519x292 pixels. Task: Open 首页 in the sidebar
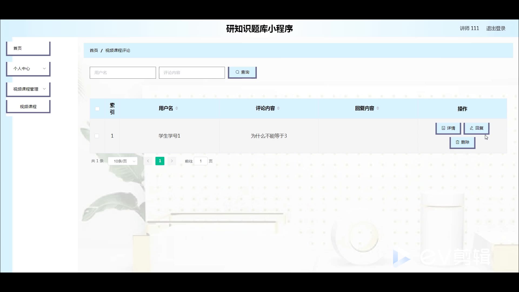pos(28,48)
